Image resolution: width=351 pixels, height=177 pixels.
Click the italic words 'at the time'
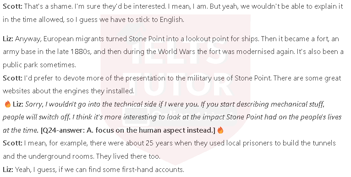coord(20,130)
